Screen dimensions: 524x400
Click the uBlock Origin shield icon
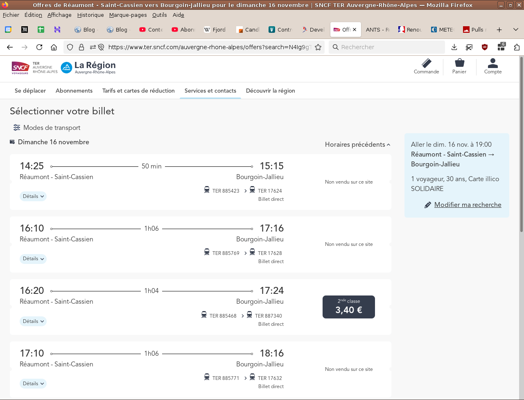click(485, 47)
